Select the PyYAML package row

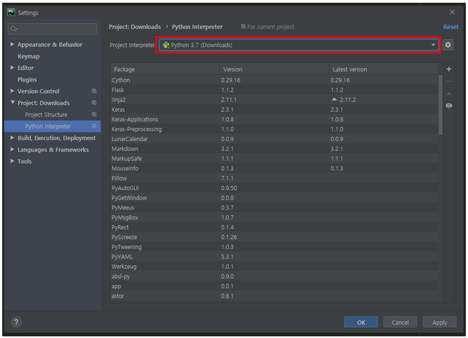(x=274, y=257)
